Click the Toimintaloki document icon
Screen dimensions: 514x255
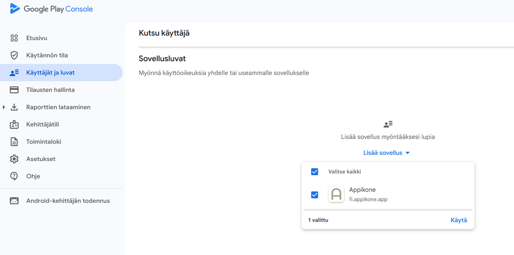(14, 142)
